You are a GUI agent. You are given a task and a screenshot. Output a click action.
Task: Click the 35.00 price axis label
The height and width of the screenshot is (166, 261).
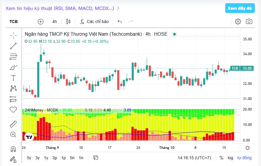(x=247, y=39)
